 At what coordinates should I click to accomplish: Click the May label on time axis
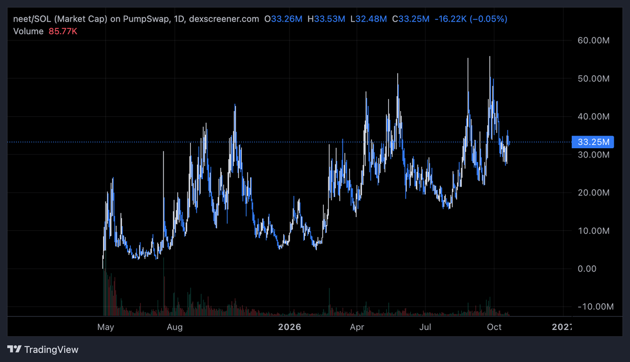106,327
